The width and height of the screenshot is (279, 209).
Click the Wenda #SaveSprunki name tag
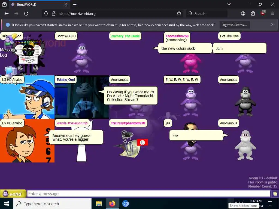tap(72, 123)
